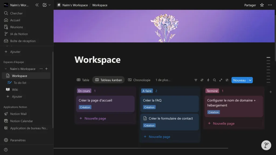Screen dimensions: 276x155
Task: Click page icon on formulaire de contact card
Action: [x=145, y=118]
